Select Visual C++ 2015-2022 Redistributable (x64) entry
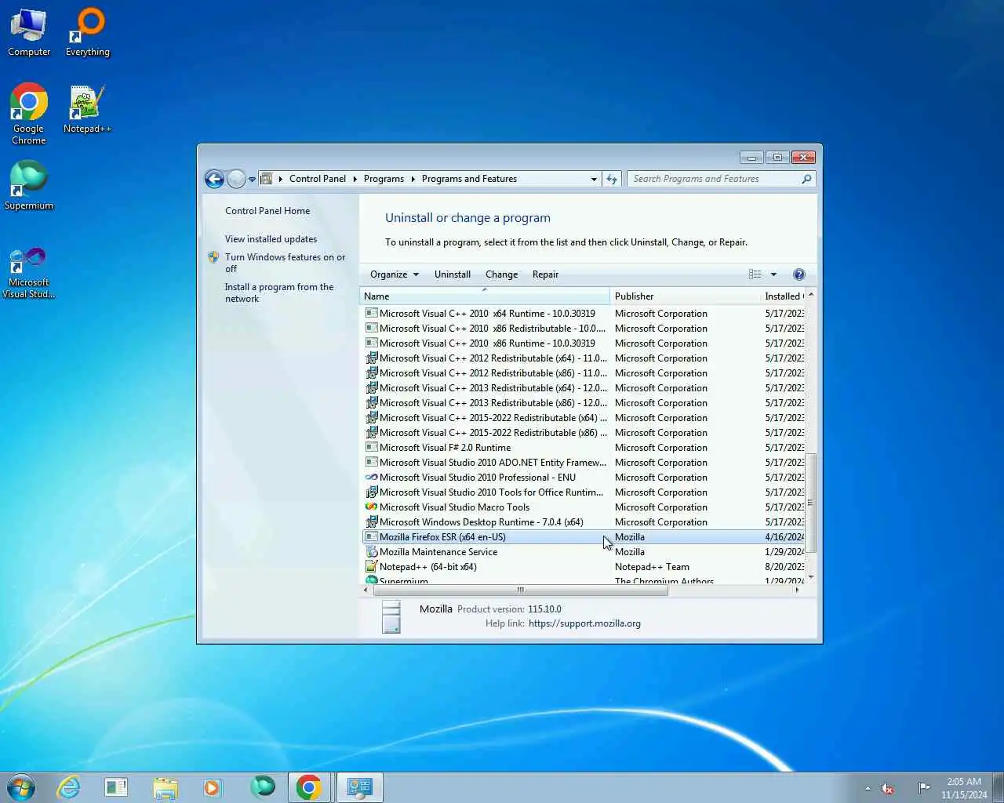This screenshot has width=1004, height=803. point(584,418)
